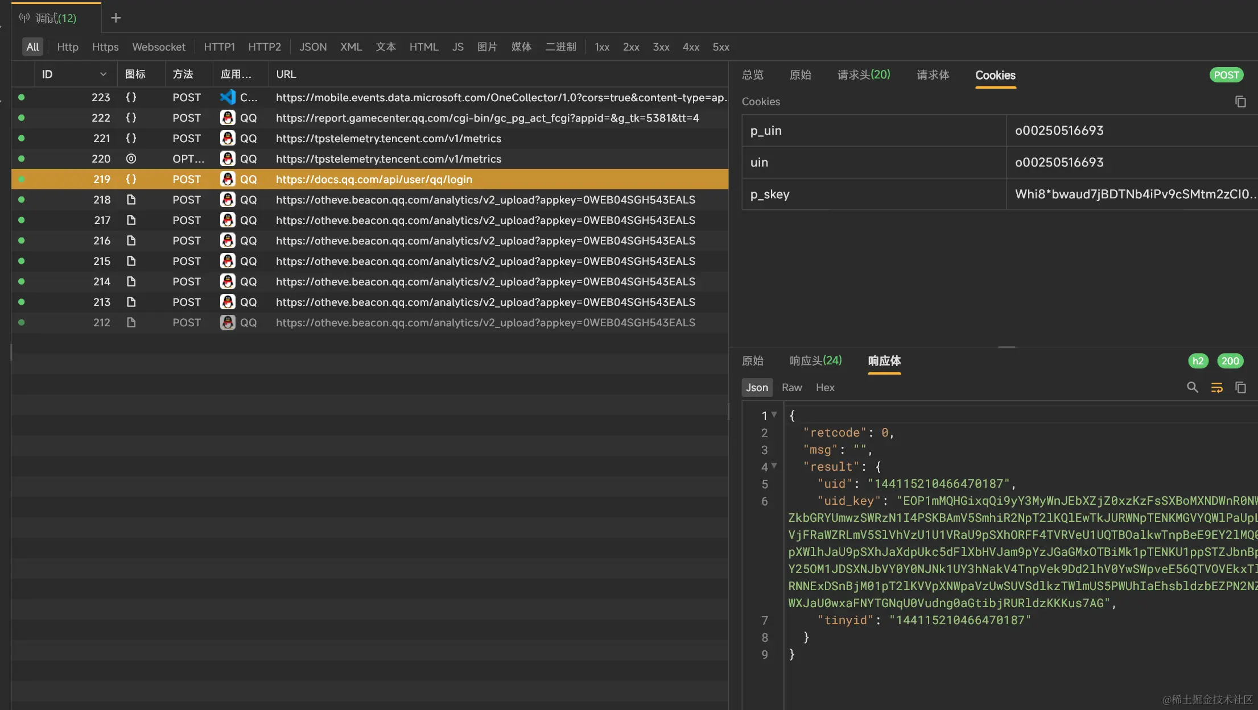
Task: Collapse JSON root at line 1
Action: tap(774, 415)
